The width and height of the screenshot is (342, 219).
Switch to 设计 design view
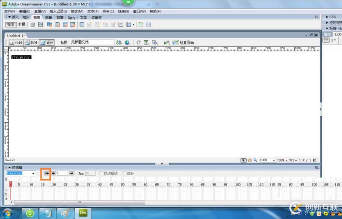click(x=47, y=42)
